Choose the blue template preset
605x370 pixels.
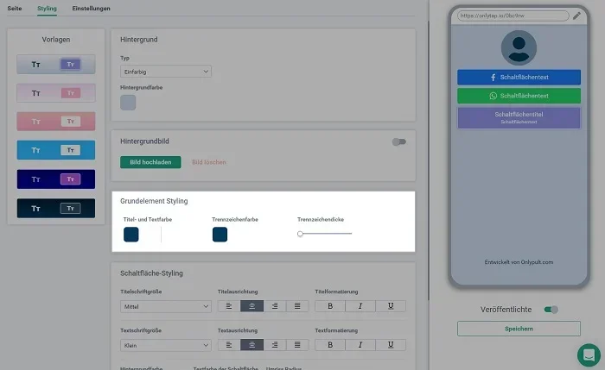click(56, 150)
